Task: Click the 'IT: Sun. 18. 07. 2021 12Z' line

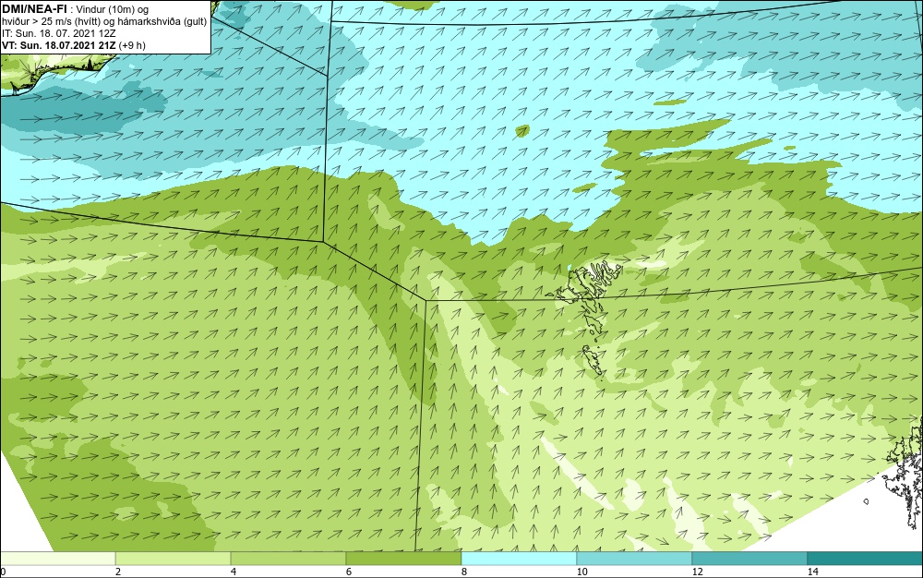Action: (x=59, y=33)
